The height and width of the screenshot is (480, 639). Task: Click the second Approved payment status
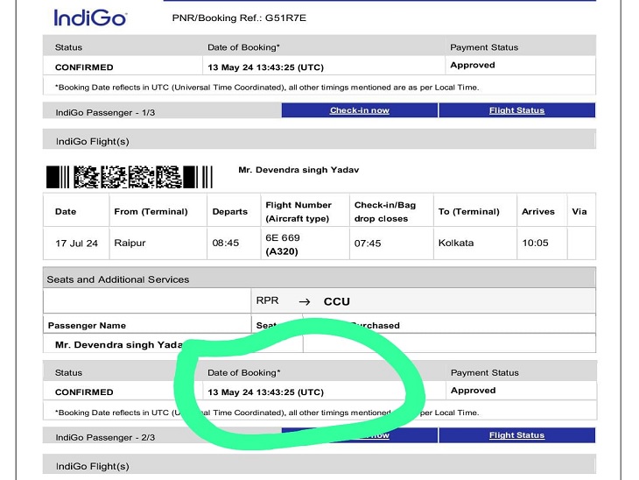coord(474,391)
